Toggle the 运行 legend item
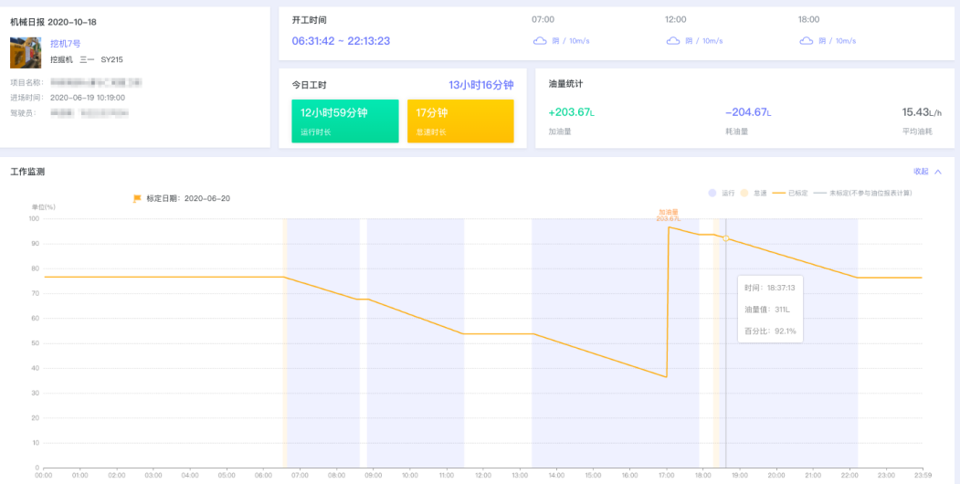This screenshot has height=484, width=960. click(x=721, y=193)
